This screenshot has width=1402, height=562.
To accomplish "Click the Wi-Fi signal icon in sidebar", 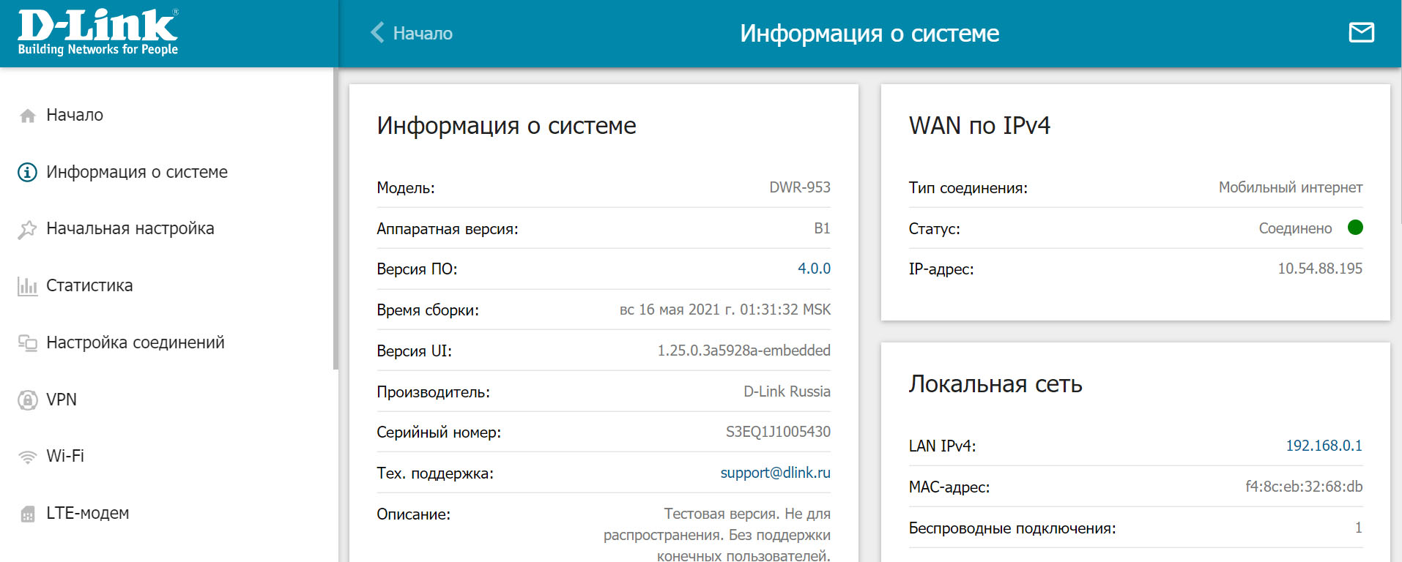I will (x=27, y=457).
